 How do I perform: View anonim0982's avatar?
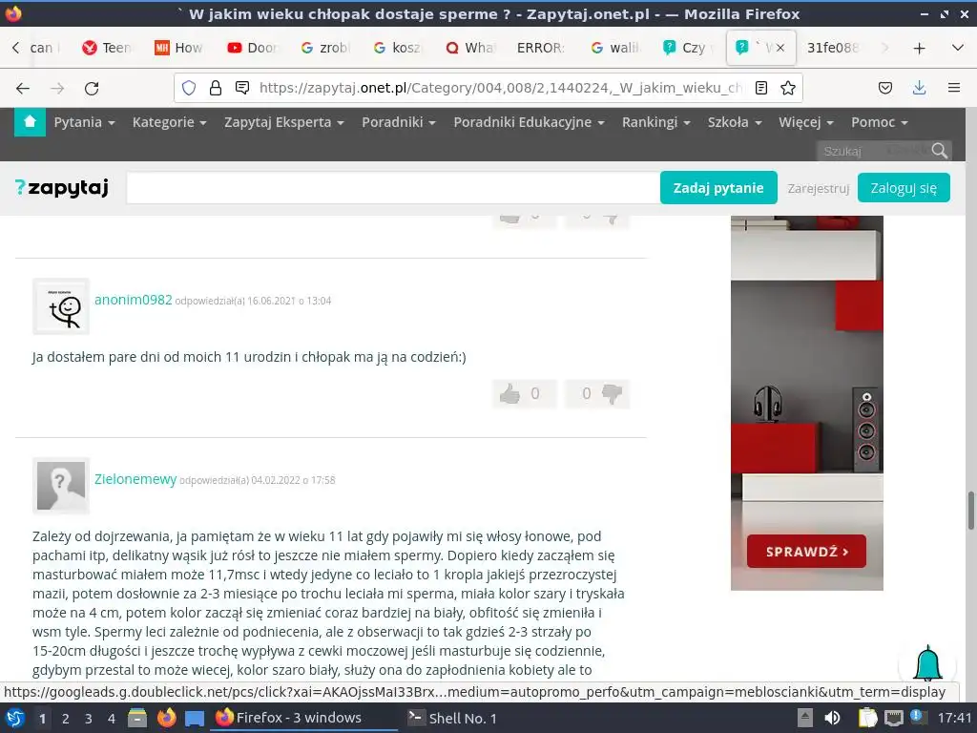[61, 306]
